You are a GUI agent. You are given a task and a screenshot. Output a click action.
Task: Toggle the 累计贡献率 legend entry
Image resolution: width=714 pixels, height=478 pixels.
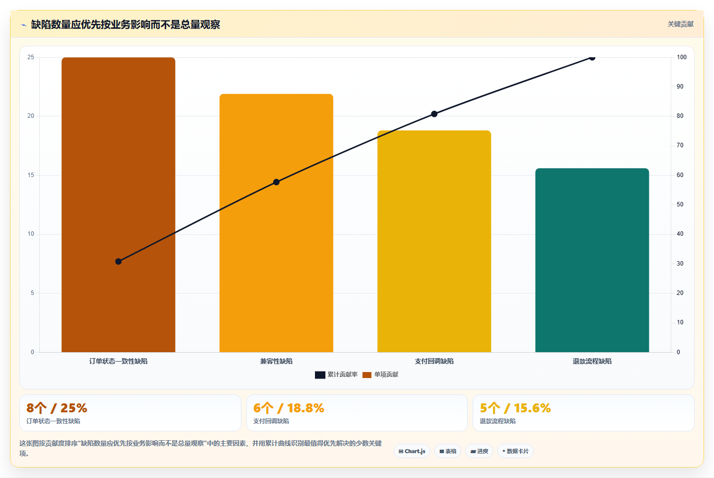(x=336, y=375)
